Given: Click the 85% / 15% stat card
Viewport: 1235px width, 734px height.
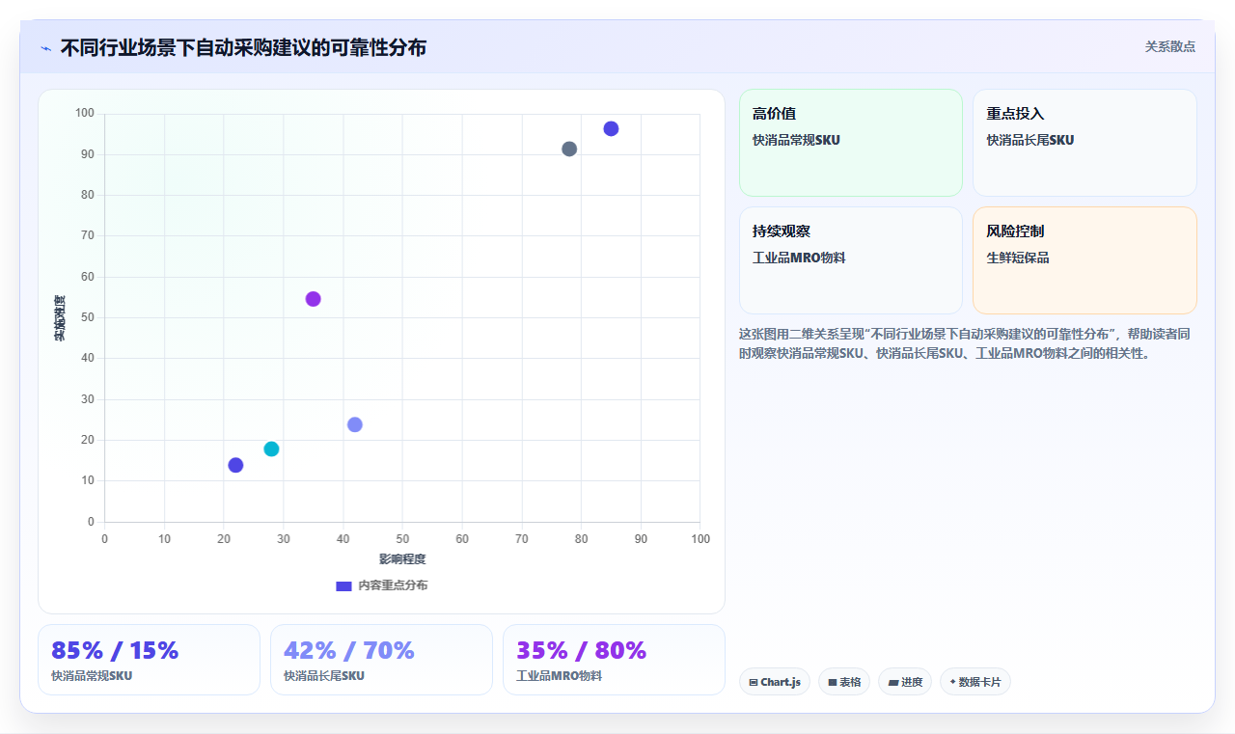Looking at the screenshot, I should (x=149, y=660).
